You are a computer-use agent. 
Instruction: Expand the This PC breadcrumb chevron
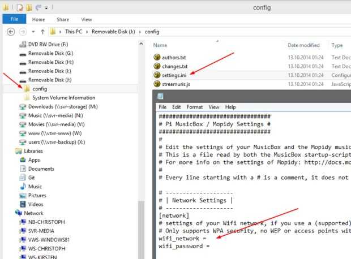(x=61, y=32)
